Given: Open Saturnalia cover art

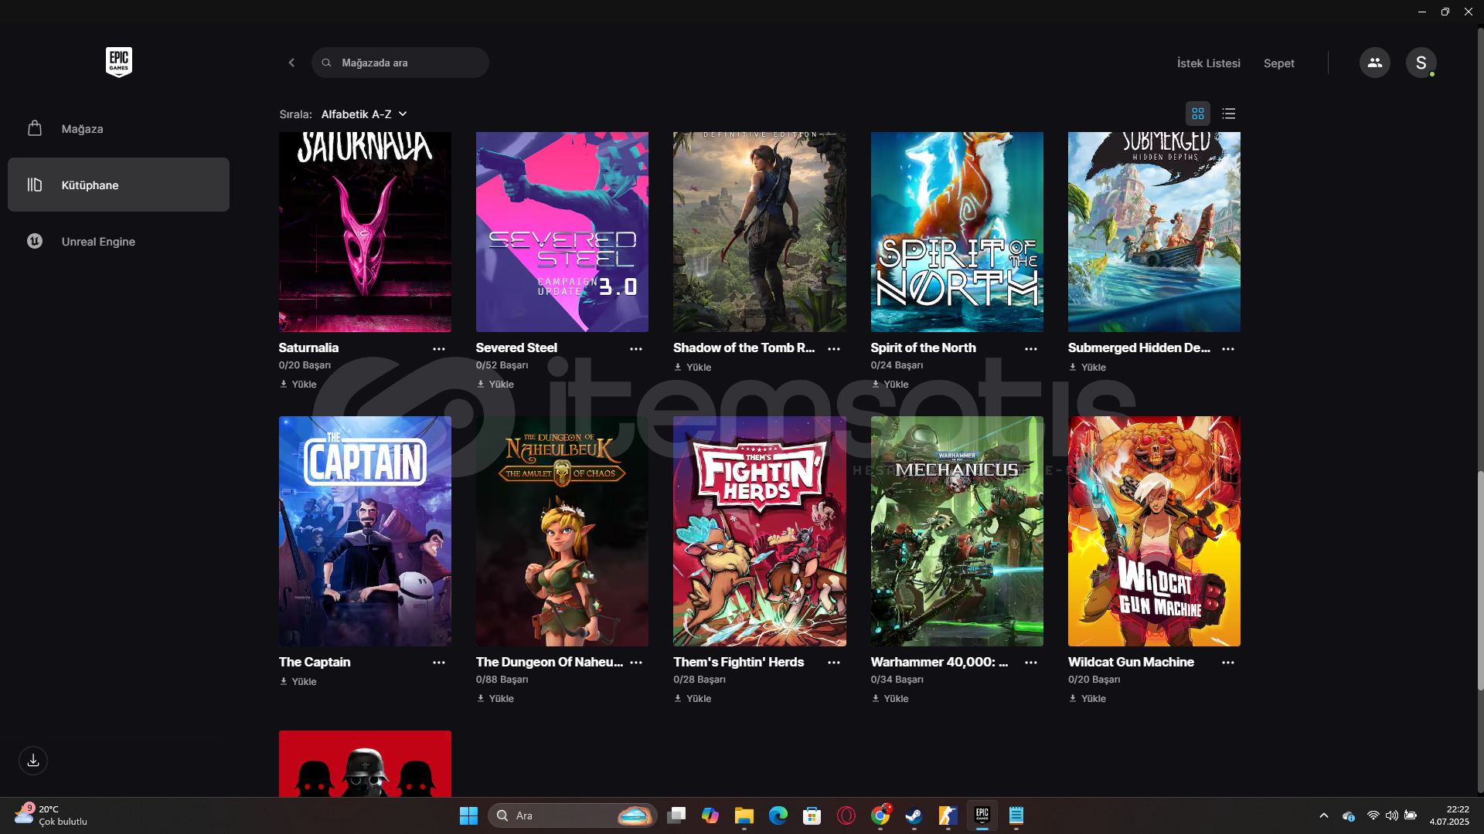Looking at the screenshot, I should pyautogui.click(x=365, y=232).
